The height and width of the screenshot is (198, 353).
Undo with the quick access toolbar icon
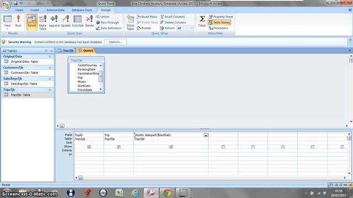21,3
